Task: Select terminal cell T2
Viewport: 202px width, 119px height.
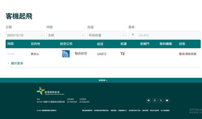Action: click(122, 54)
